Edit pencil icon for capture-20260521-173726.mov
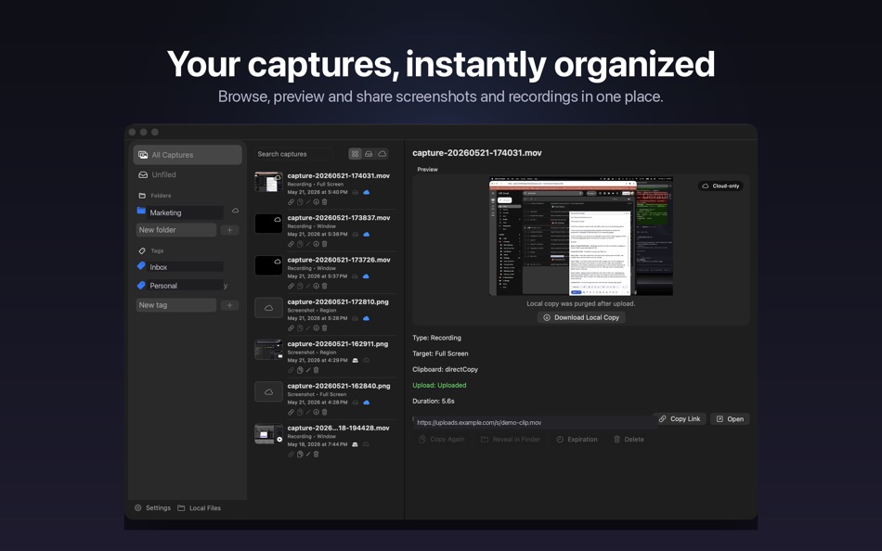Screen dimensions: 882x551 308,287
